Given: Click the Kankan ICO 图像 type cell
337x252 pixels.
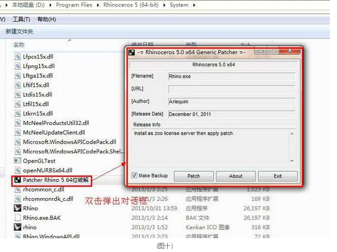Looking at the screenshot, I should pos(207,227).
